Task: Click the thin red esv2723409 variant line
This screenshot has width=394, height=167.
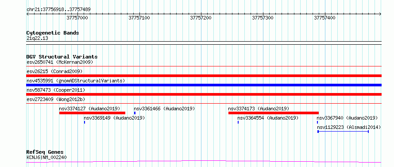Action: (204, 103)
